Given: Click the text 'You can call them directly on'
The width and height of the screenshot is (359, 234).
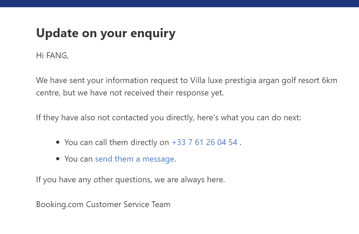Looking at the screenshot, I should click(x=116, y=142).
